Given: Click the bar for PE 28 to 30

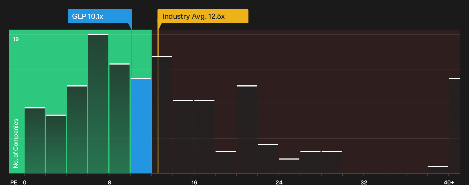Looking at the screenshot, I should pyautogui.click(x=332, y=162).
